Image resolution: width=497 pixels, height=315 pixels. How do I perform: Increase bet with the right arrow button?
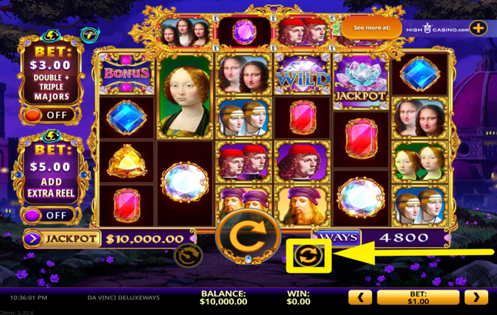click(x=476, y=297)
